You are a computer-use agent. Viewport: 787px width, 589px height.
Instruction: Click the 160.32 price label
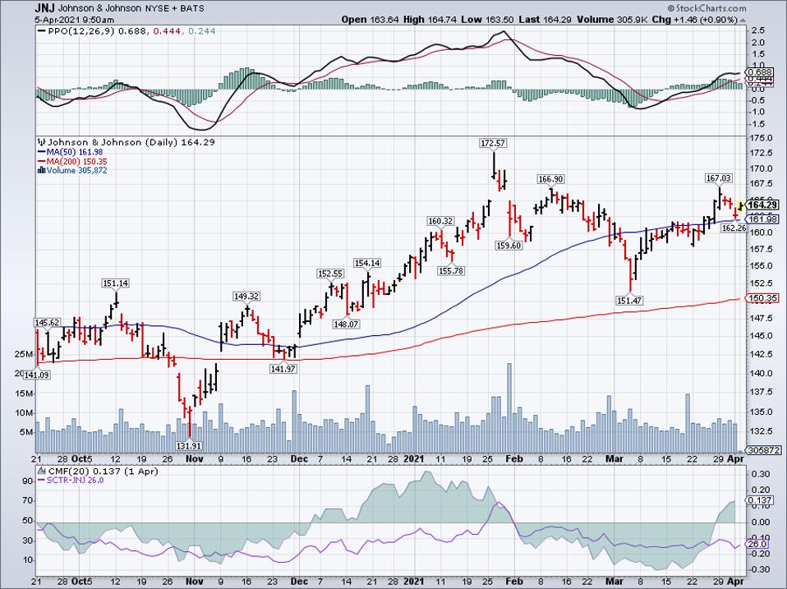pyautogui.click(x=440, y=221)
